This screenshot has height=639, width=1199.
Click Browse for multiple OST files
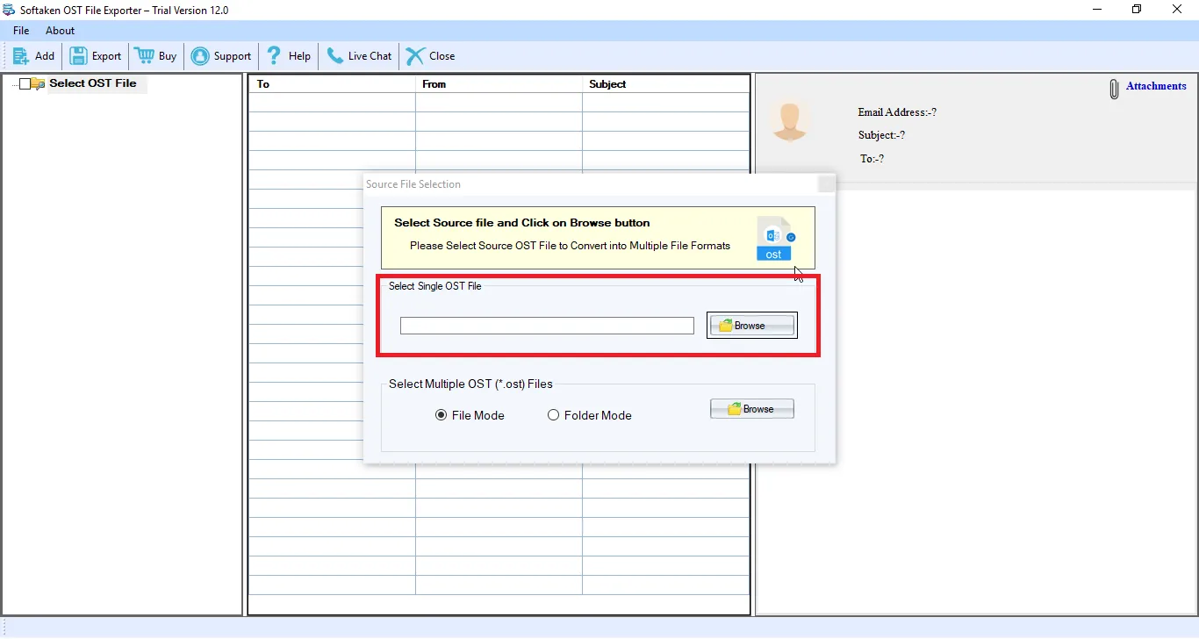coord(752,409)
